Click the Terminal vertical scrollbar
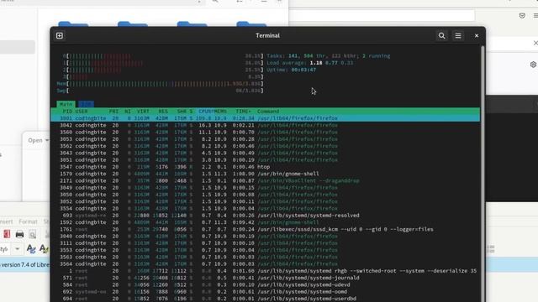 click(483, 173)
